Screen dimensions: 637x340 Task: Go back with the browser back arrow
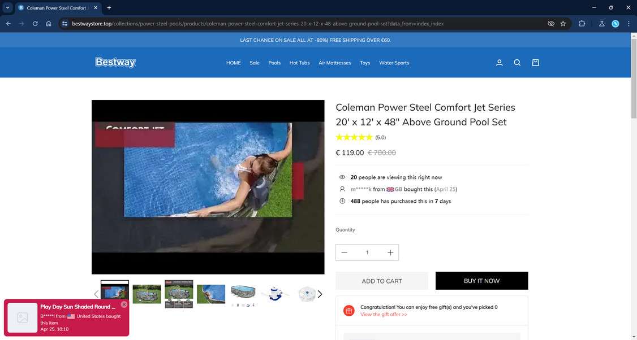click(8, 24)
